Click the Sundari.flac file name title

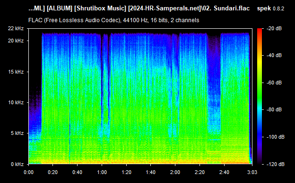(232, 8)
